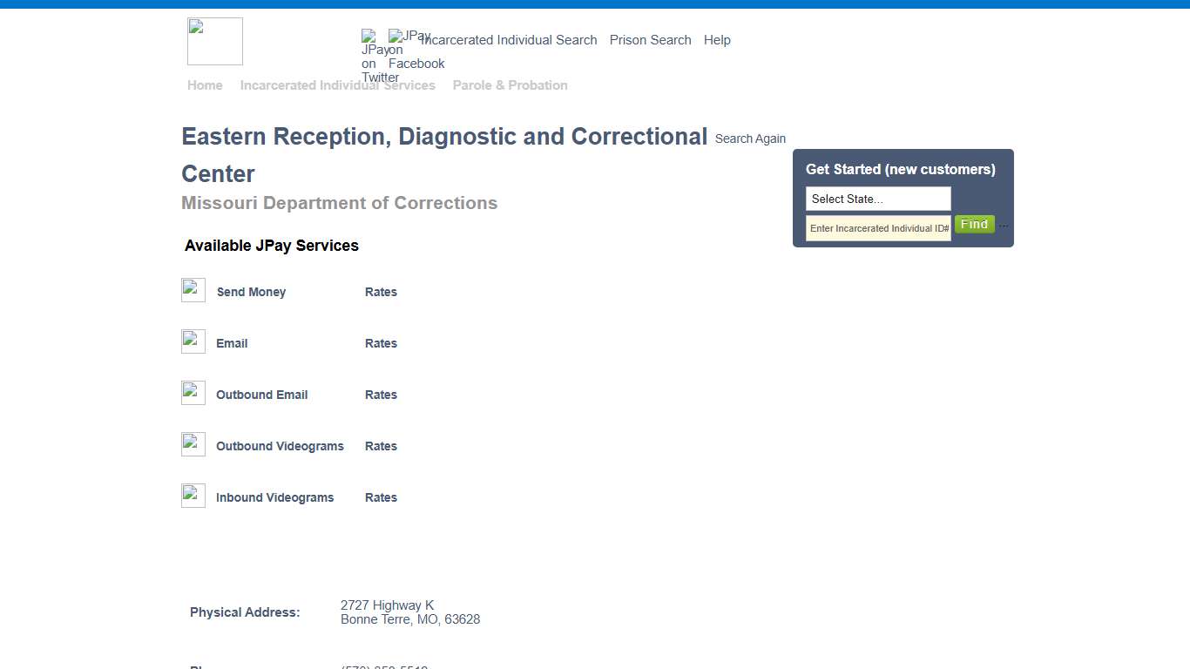This screenshot has height=669, width=1190.
Task: Open the Help page
Action: pos(717,40)
